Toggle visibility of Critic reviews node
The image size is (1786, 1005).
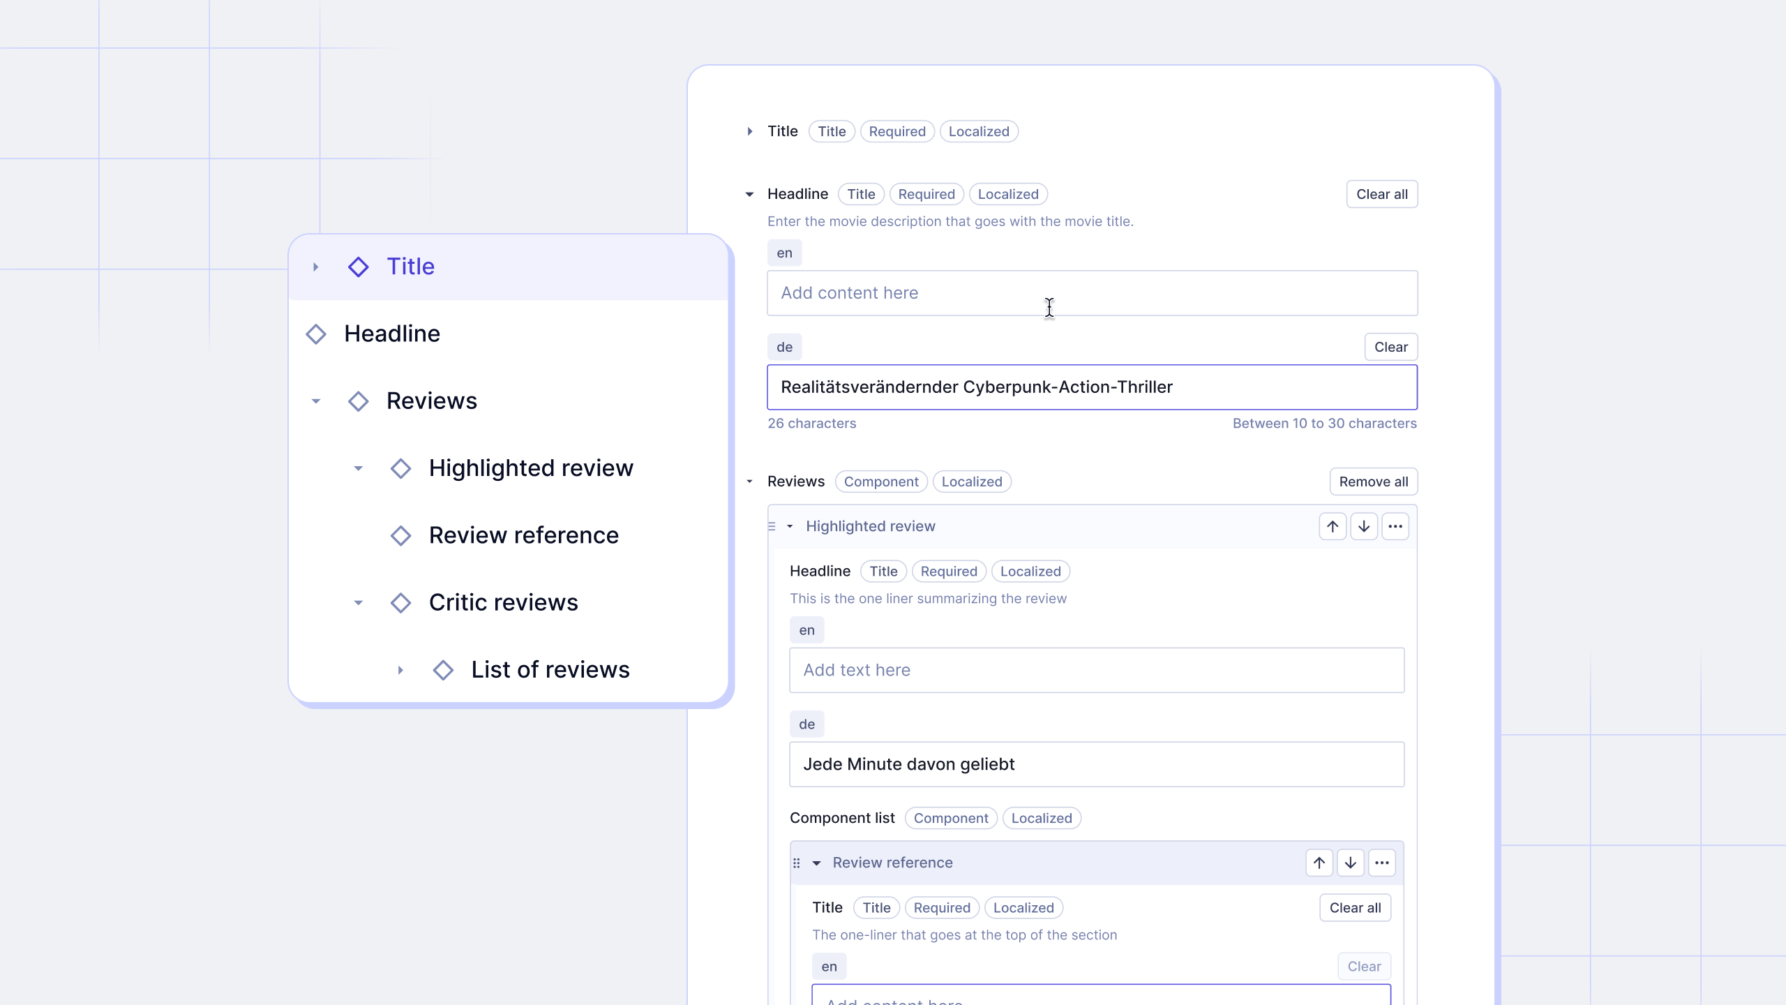(x=358, y=602)
